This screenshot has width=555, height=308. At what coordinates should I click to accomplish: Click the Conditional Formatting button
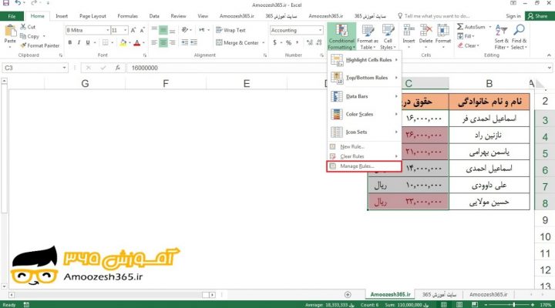(x=341, y=37)
